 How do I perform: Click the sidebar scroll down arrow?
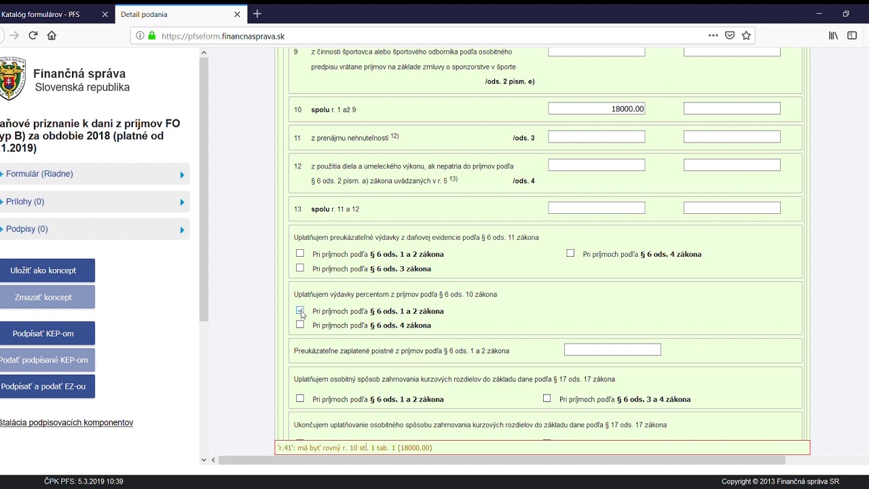(x=204, y=460)
